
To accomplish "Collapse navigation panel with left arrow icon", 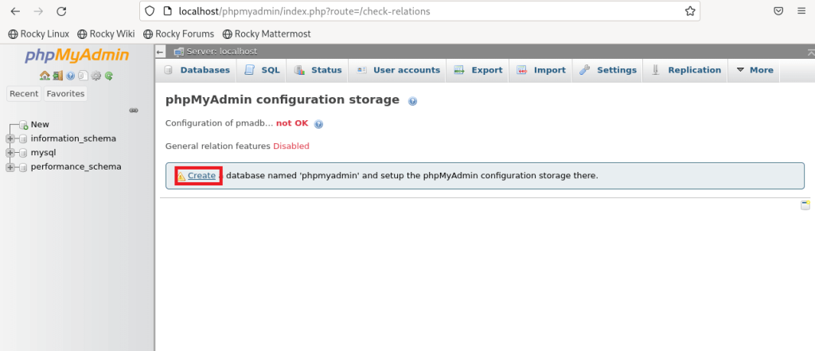I will pos(161,52).
